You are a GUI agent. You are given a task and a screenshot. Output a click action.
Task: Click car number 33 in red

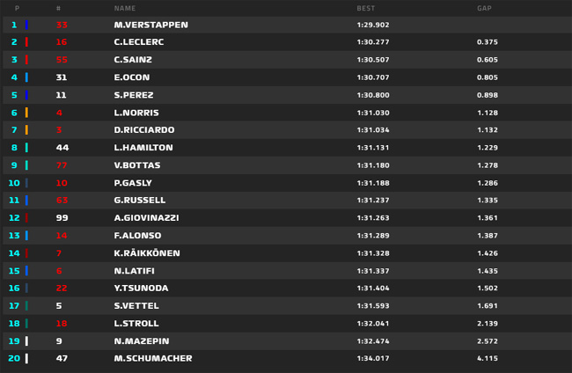coord(62,25)
